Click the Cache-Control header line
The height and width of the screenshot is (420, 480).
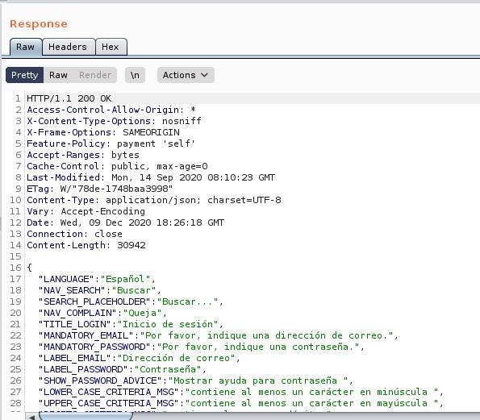[117, 166]
